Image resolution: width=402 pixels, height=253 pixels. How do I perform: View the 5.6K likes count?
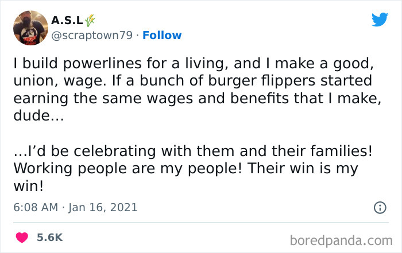point(50,237)
